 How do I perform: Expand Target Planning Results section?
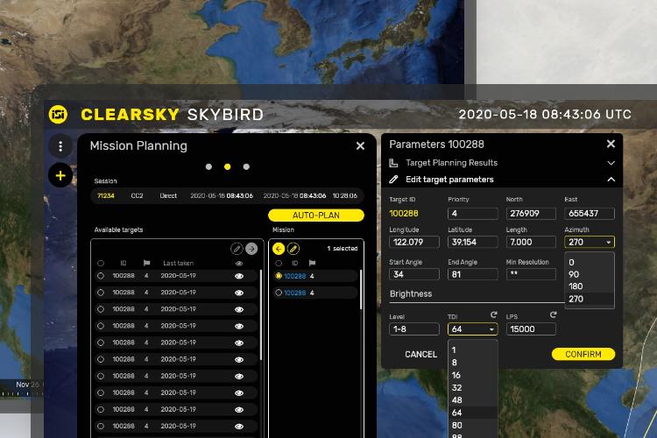(611, 163)
